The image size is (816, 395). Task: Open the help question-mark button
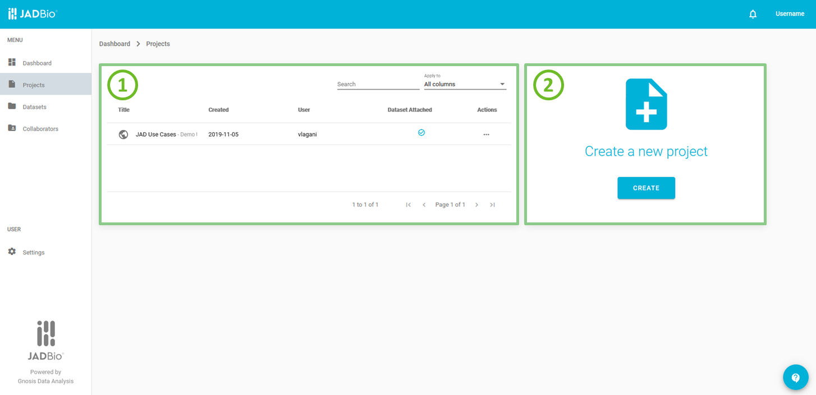tap(796, 378)
